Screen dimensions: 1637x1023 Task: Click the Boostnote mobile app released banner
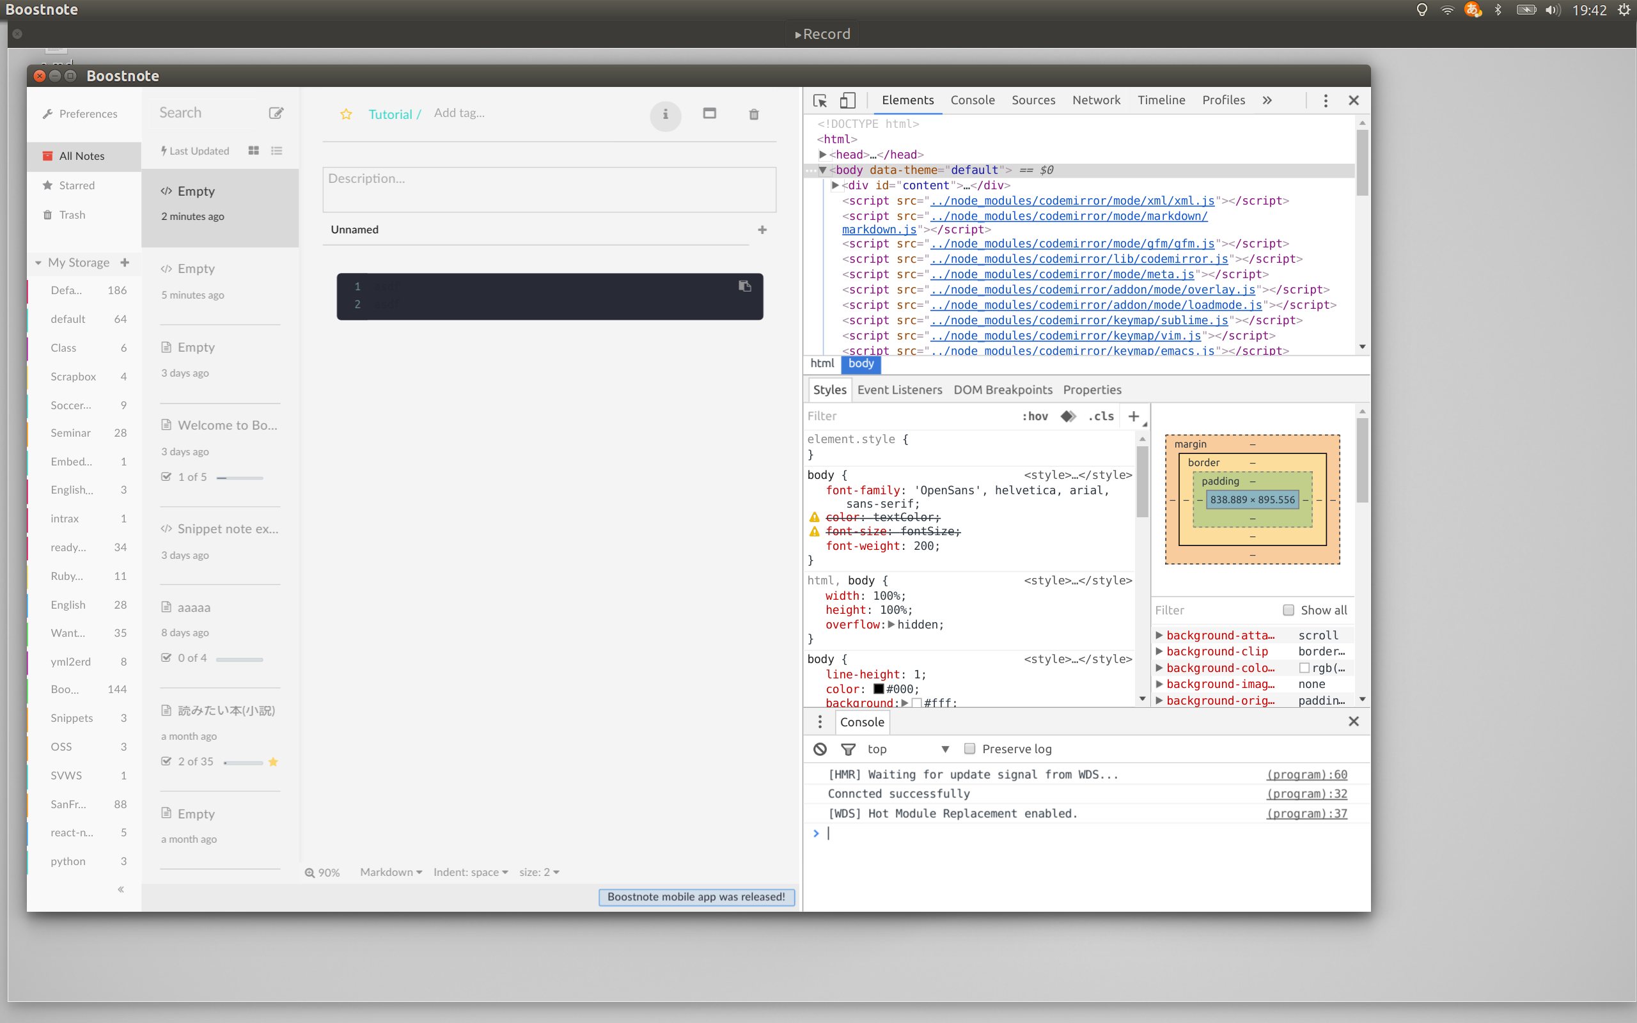(x=696, y=896)
